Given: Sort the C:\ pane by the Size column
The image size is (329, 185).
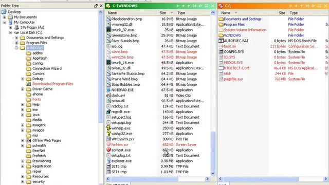Looking at the screenshot, I should tap(278, 13).
